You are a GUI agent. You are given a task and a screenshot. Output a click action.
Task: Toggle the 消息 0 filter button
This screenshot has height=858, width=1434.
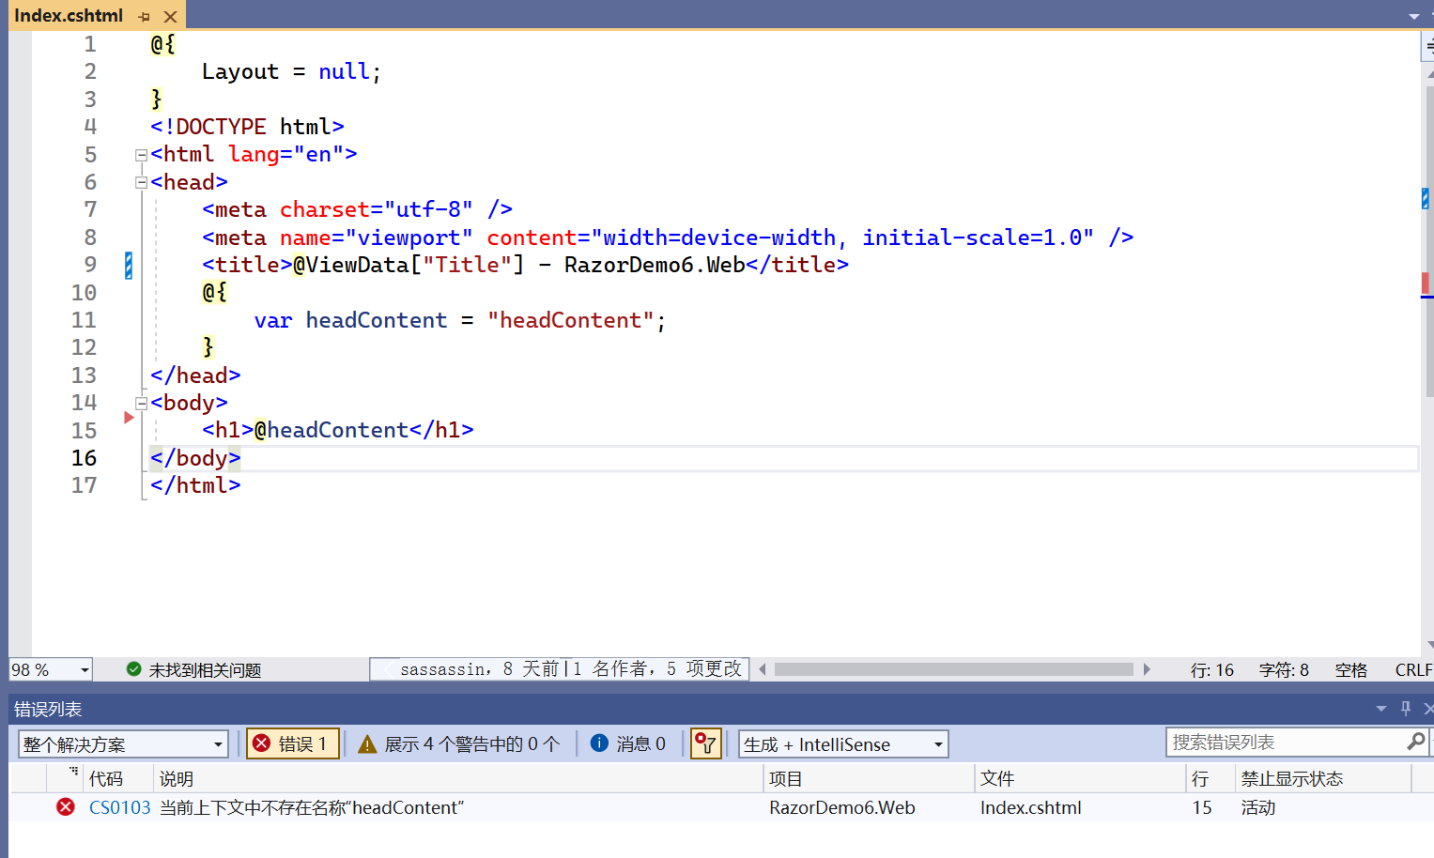click(x=628, y=744)
